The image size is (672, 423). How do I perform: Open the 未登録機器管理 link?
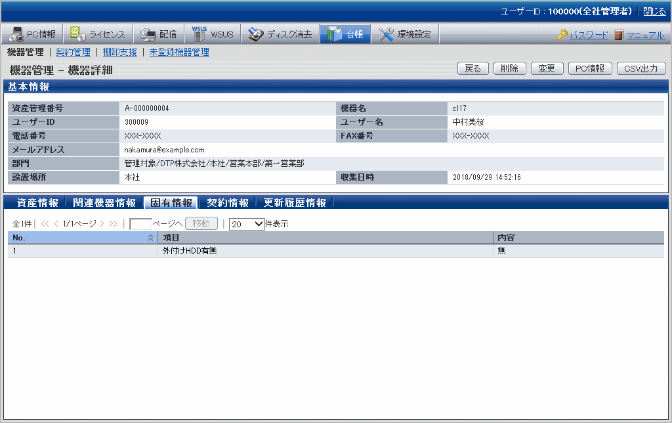coord(179,52)
